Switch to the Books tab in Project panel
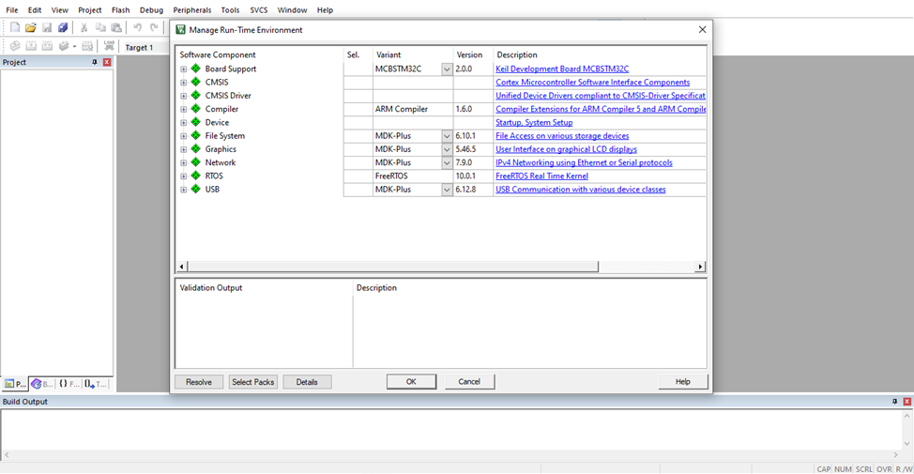The height and width of the screenshot is (474, 914). 42,384
